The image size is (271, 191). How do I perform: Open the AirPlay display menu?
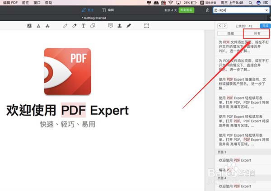(x=178, y=3)
